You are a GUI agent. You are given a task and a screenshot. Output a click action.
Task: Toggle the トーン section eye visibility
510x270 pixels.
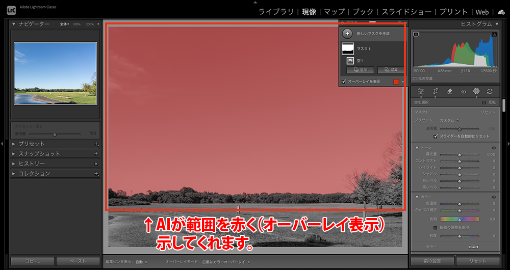pyautogui.click(x=494, y=148)
